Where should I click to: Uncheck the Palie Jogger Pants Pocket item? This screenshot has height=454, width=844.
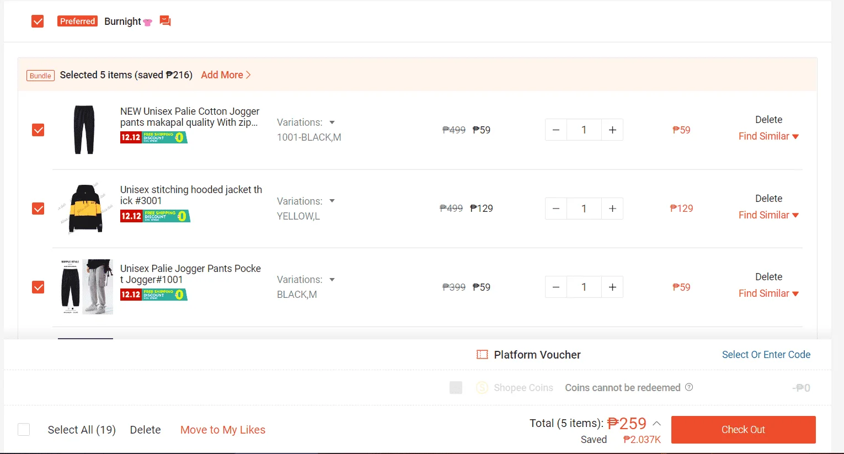[38, 287]
